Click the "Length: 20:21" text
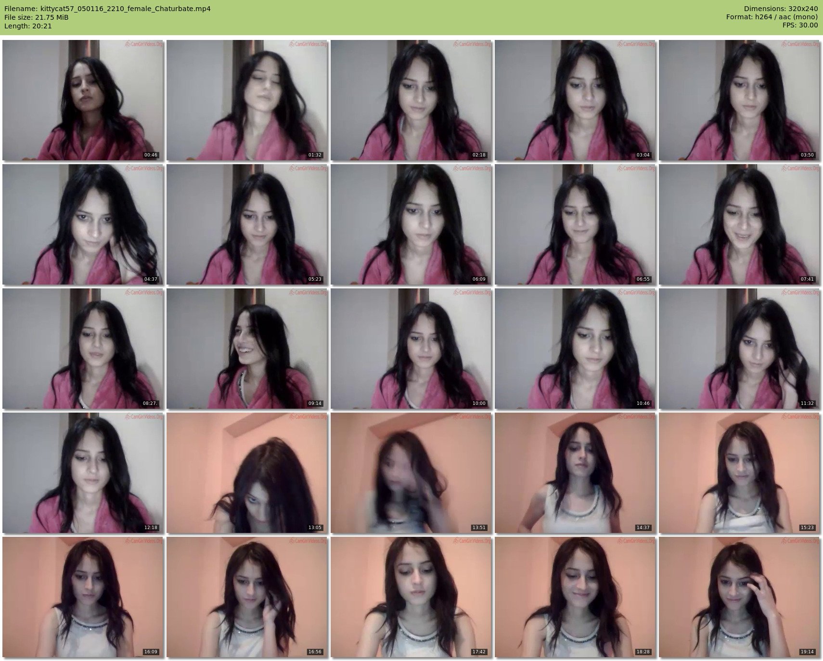This screenshot has width=823, height=661. (28, 26)
